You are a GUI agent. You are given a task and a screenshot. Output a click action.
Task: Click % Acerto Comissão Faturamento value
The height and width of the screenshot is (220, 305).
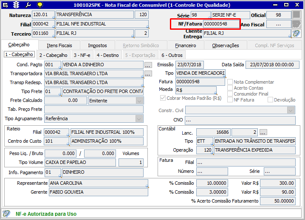(x=278, y=201)
